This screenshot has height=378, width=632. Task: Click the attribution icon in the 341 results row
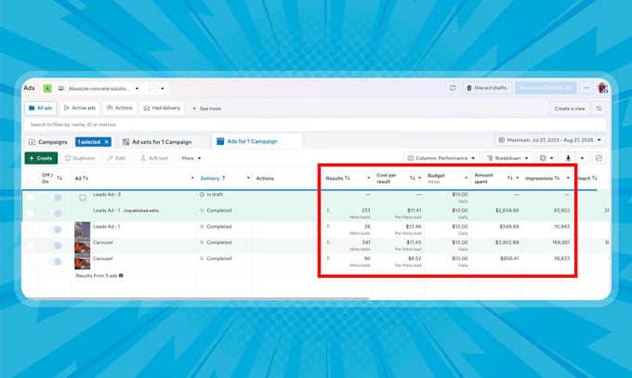pos(328,242)
